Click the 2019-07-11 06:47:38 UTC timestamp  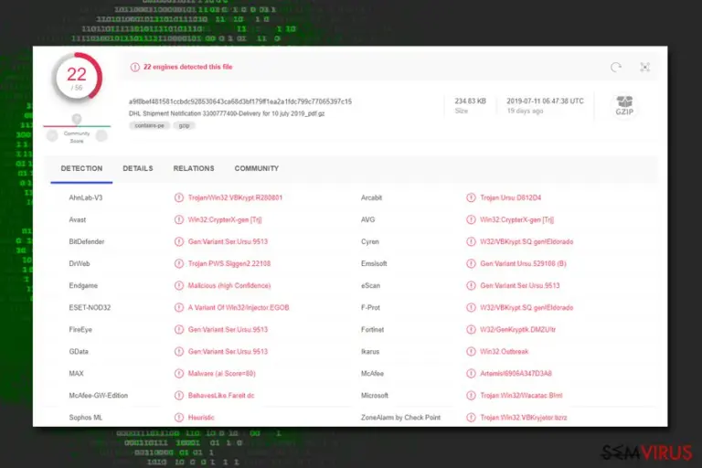pyautogui.click(x=545, y=101)
